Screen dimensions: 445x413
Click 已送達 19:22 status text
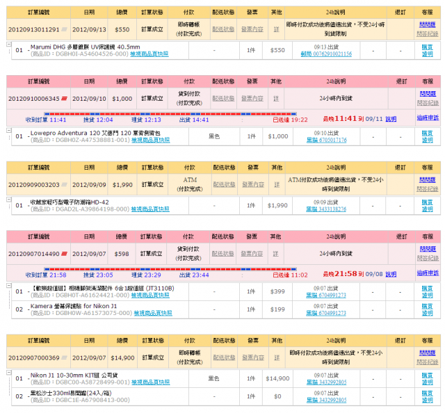(290, 120)
